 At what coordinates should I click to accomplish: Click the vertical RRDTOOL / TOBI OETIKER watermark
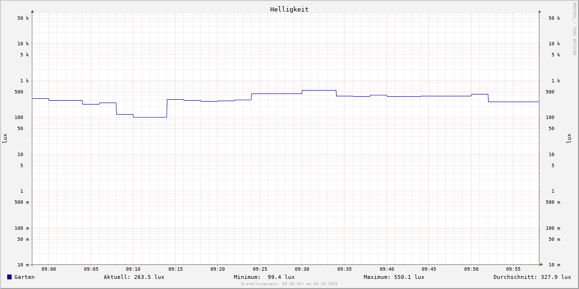(574, 29)
